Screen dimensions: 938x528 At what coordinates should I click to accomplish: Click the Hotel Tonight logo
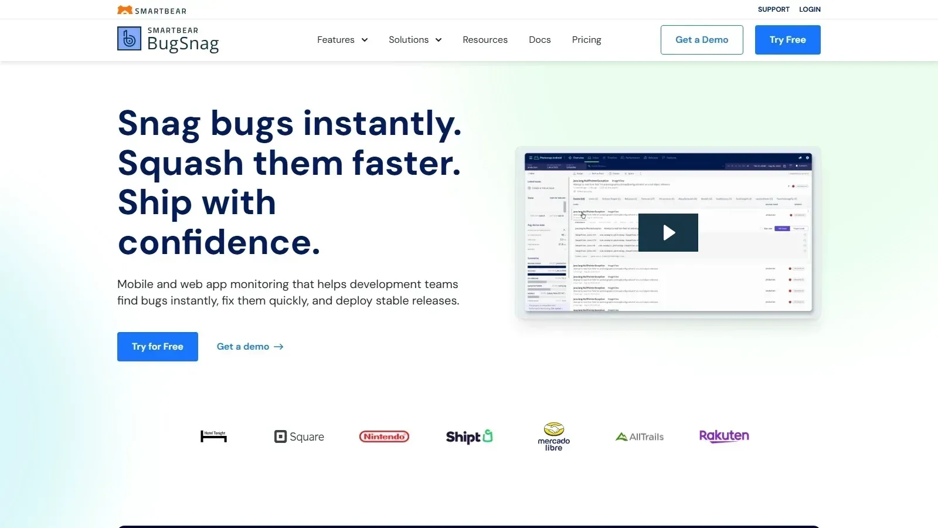click(x=213, y=436)
